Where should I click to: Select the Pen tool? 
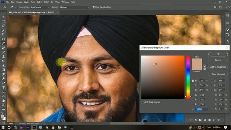[3, 83]
